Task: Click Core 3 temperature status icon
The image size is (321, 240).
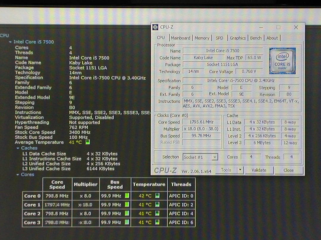Action: coord(157,222)
